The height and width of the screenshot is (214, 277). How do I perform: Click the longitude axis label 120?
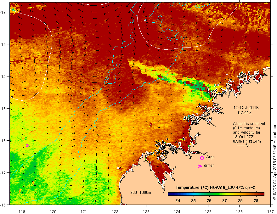53,211
